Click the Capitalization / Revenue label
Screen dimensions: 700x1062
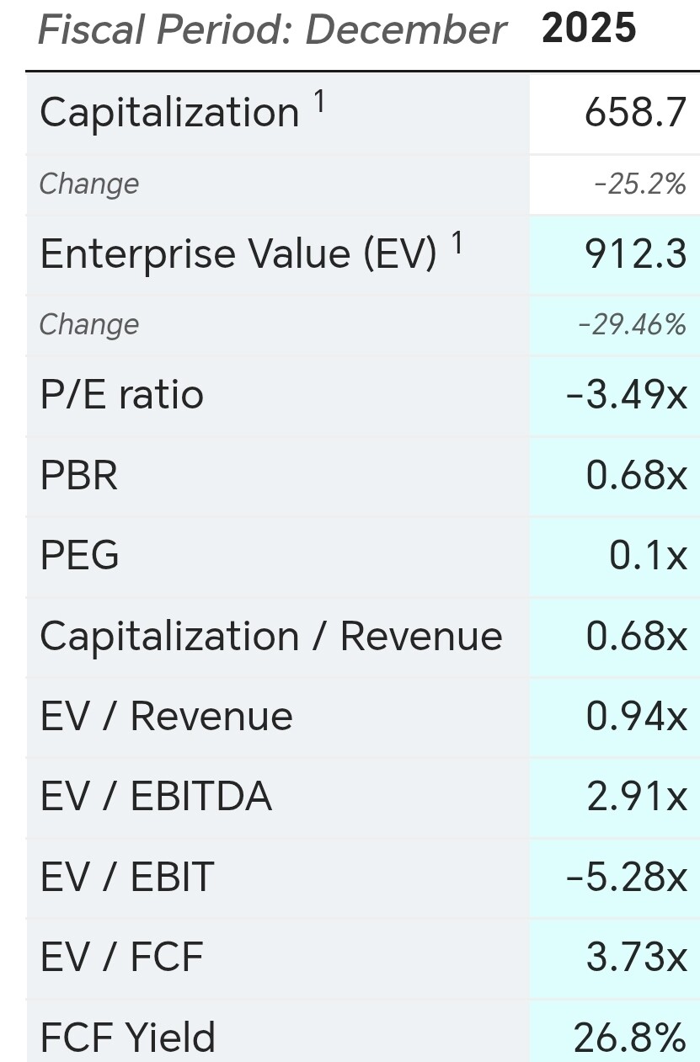click(x=270, y=636)
